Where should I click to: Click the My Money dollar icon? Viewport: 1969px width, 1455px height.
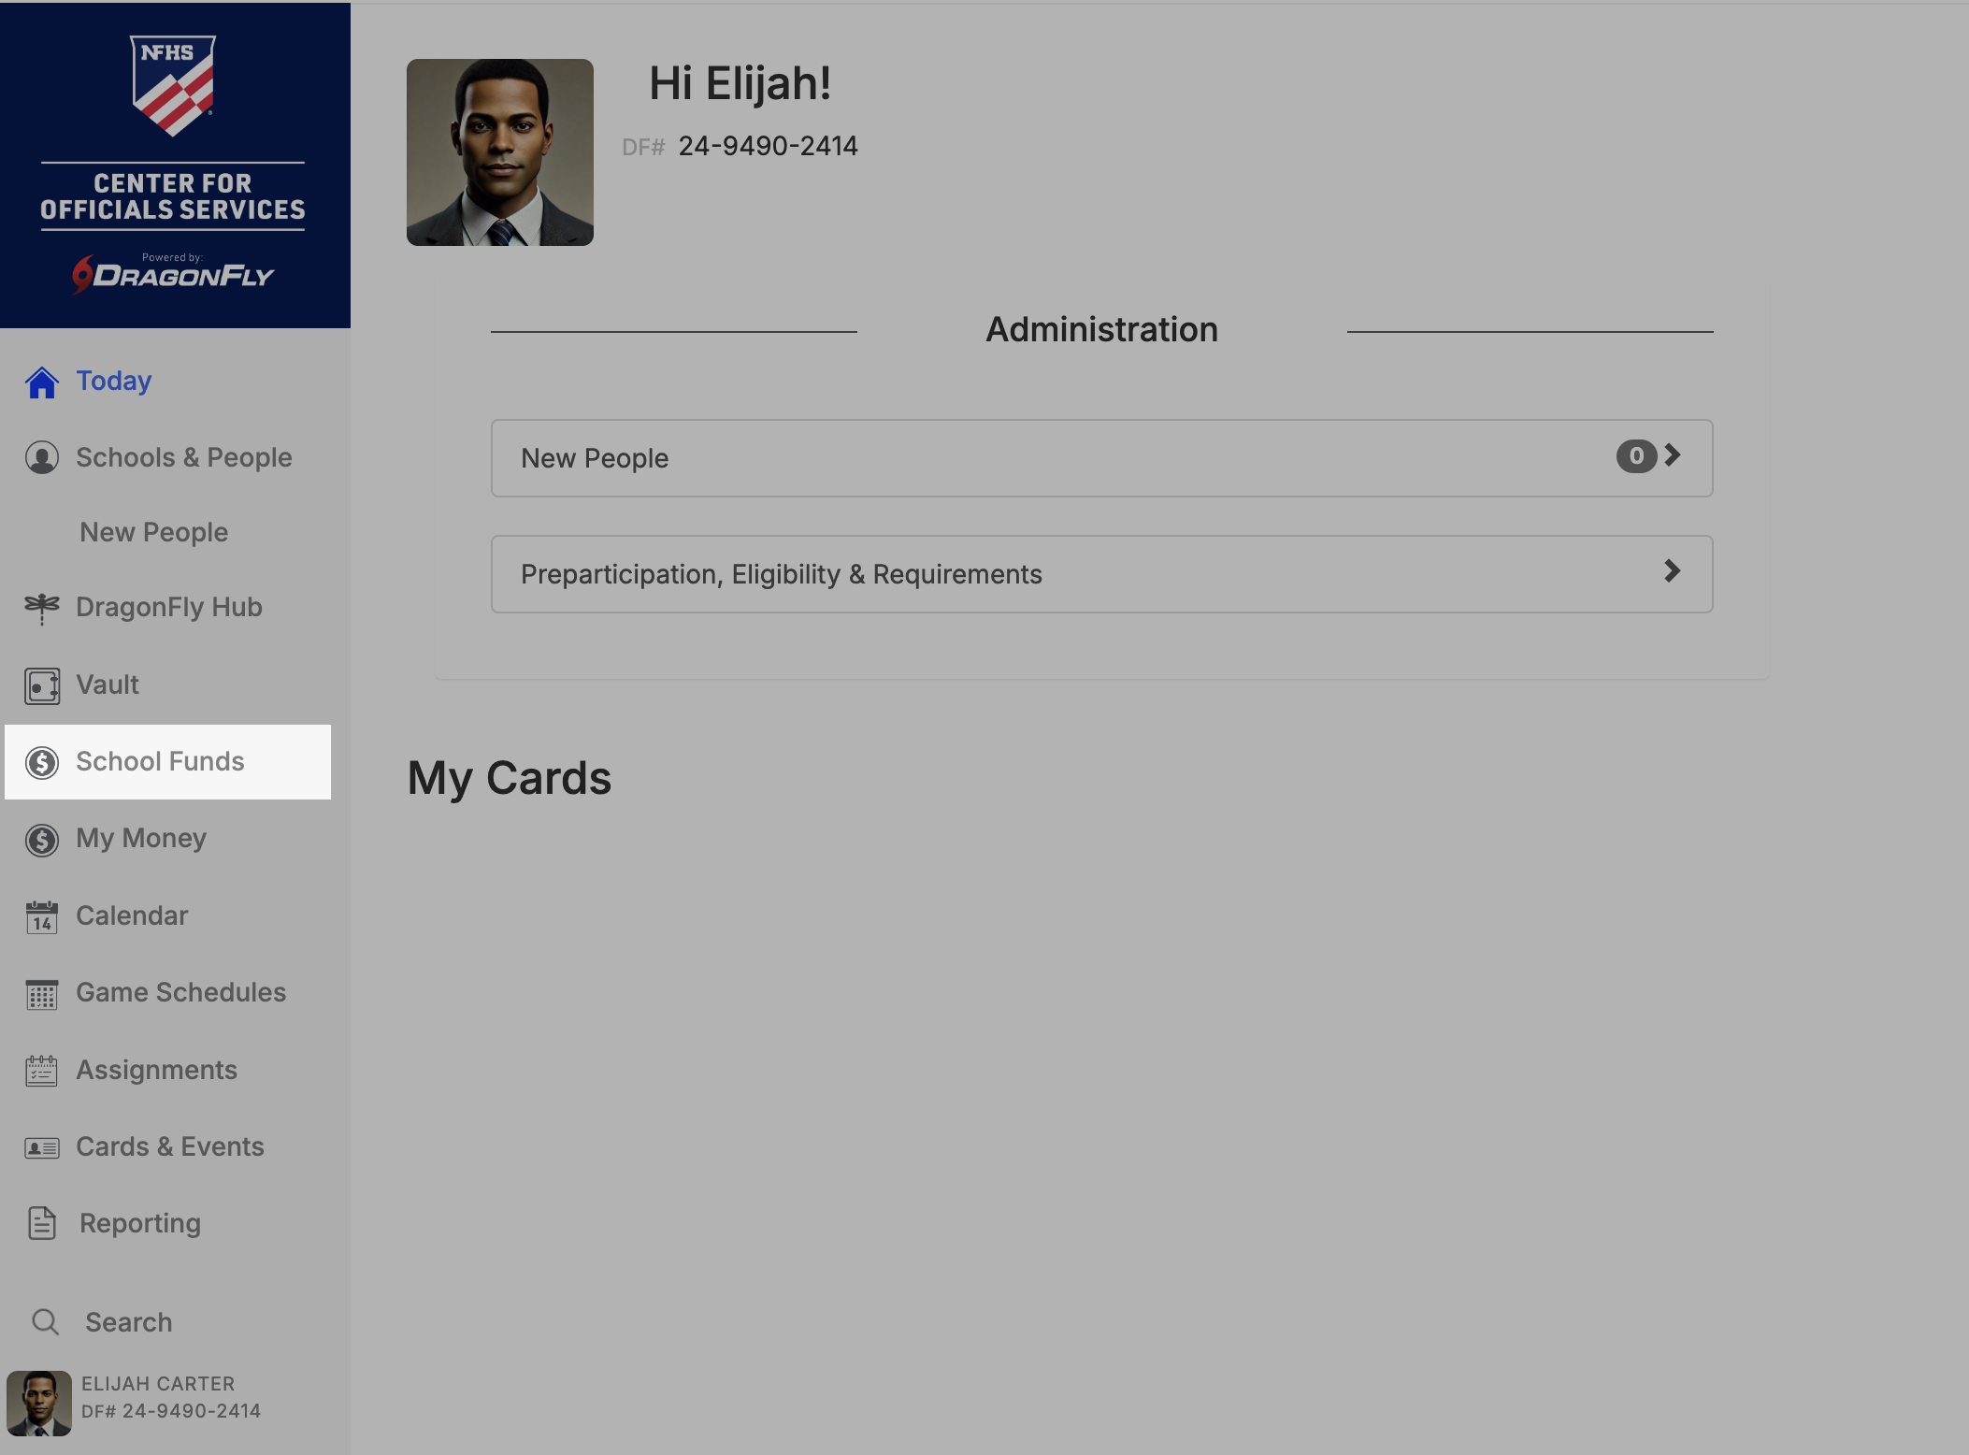click(x=42, y=840)
